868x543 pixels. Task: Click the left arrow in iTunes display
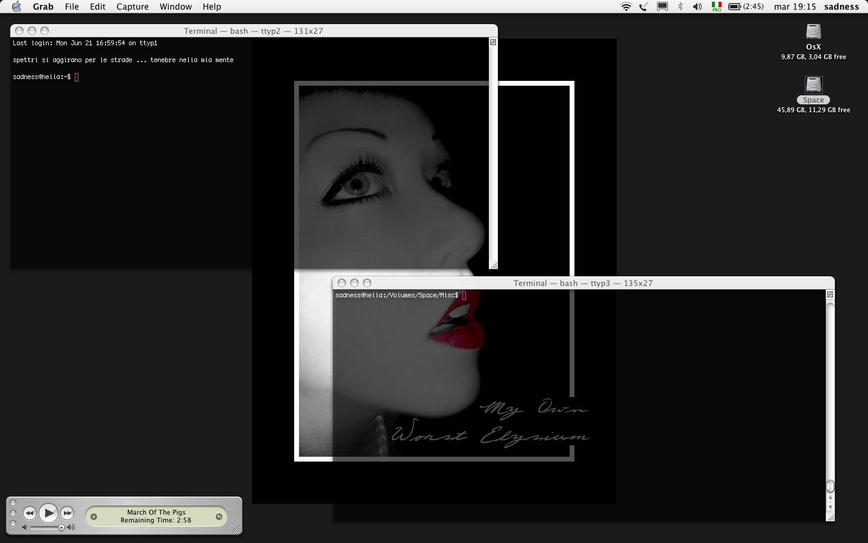click(93, 516)
